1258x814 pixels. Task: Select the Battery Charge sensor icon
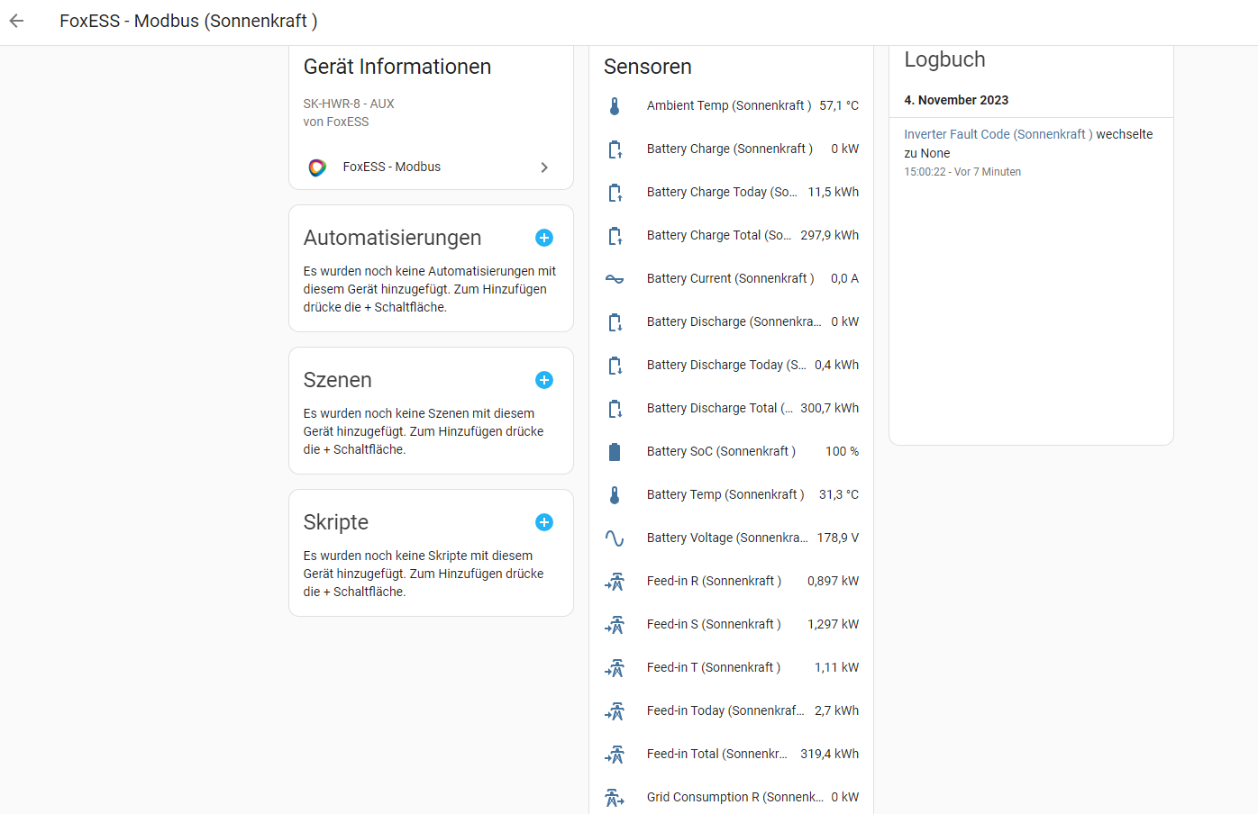pos(615,149)
